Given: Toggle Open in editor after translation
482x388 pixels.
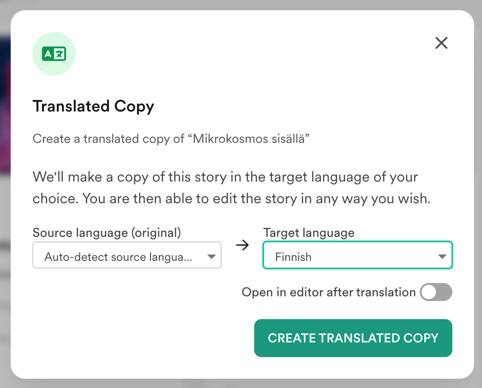Looking at the screenshot, I should point(435,292).
